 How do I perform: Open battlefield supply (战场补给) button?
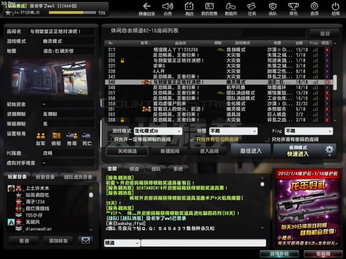[279, 254]
